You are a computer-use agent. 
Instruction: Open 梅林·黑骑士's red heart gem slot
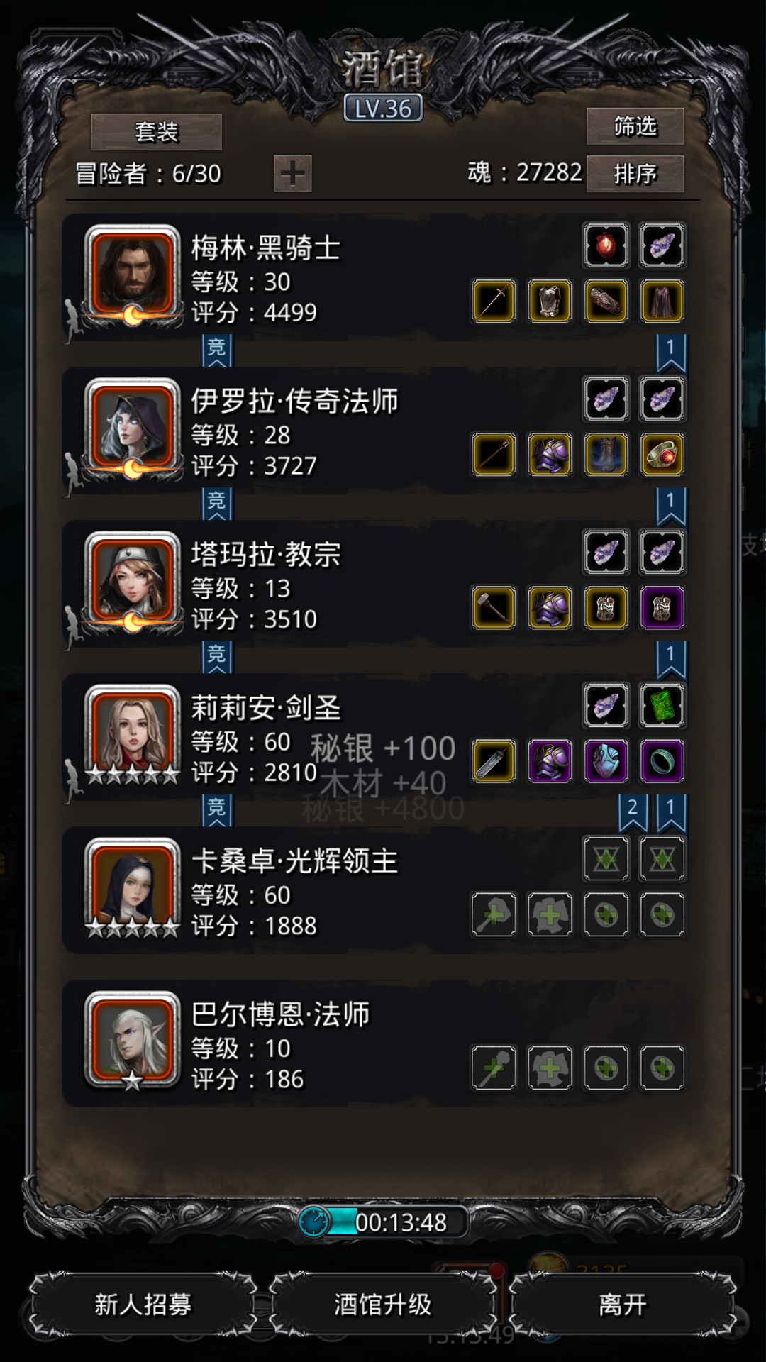(x=606, y=245)
